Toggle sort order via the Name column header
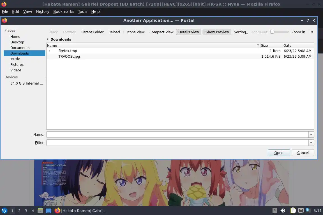The width and height of the screenshot is (323, 215). (153, 45)
